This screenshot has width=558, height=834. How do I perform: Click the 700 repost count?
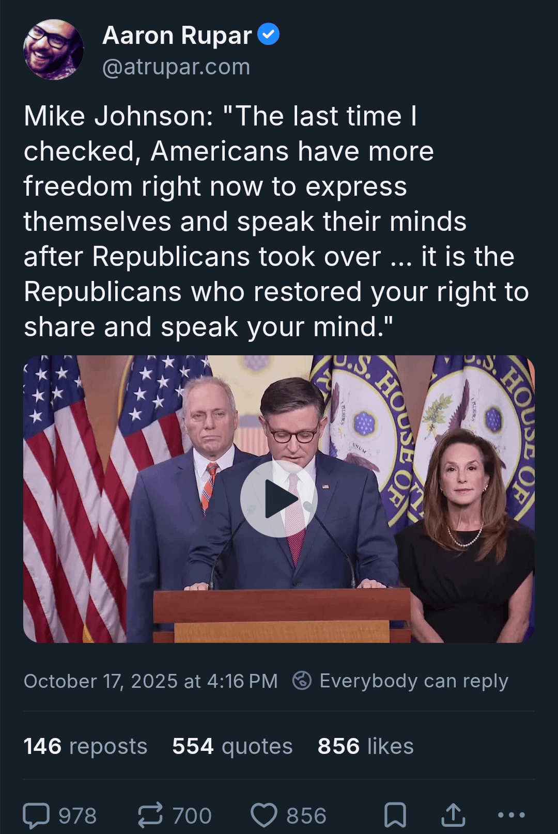[x=192, y=816]
